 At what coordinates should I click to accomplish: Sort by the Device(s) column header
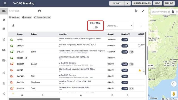coord(126,34)
